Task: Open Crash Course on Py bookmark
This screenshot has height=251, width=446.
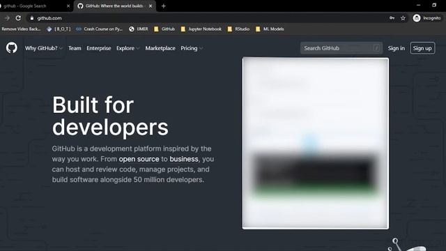Action: tap(99, 29)
